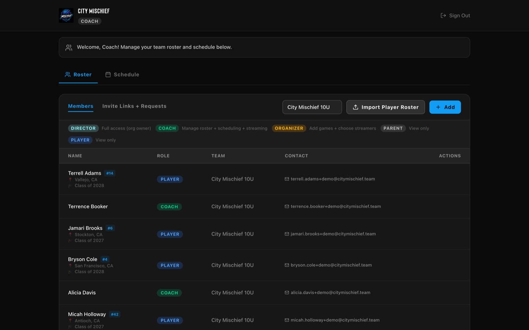Screen dimensions: 529x330
Task: Click location pin beside San Francisco, CA
Action: point(70,266)
